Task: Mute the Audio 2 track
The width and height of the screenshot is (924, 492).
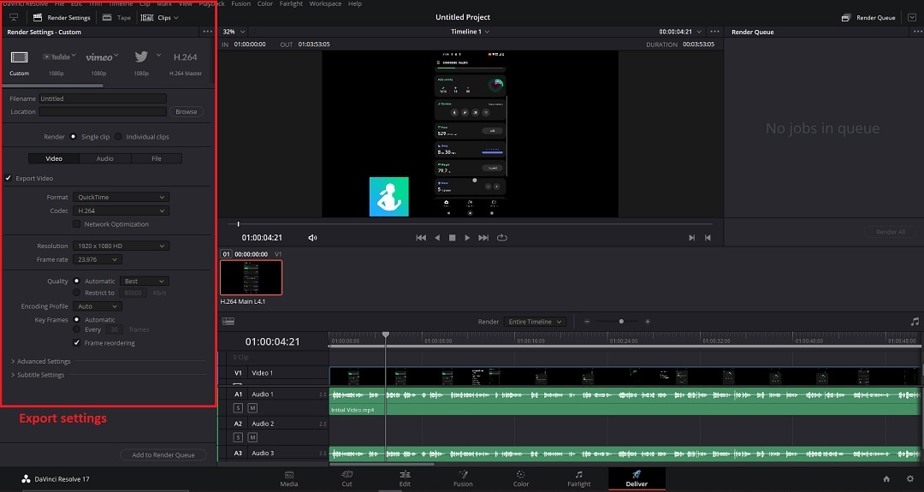Action: tap(252, 437)
